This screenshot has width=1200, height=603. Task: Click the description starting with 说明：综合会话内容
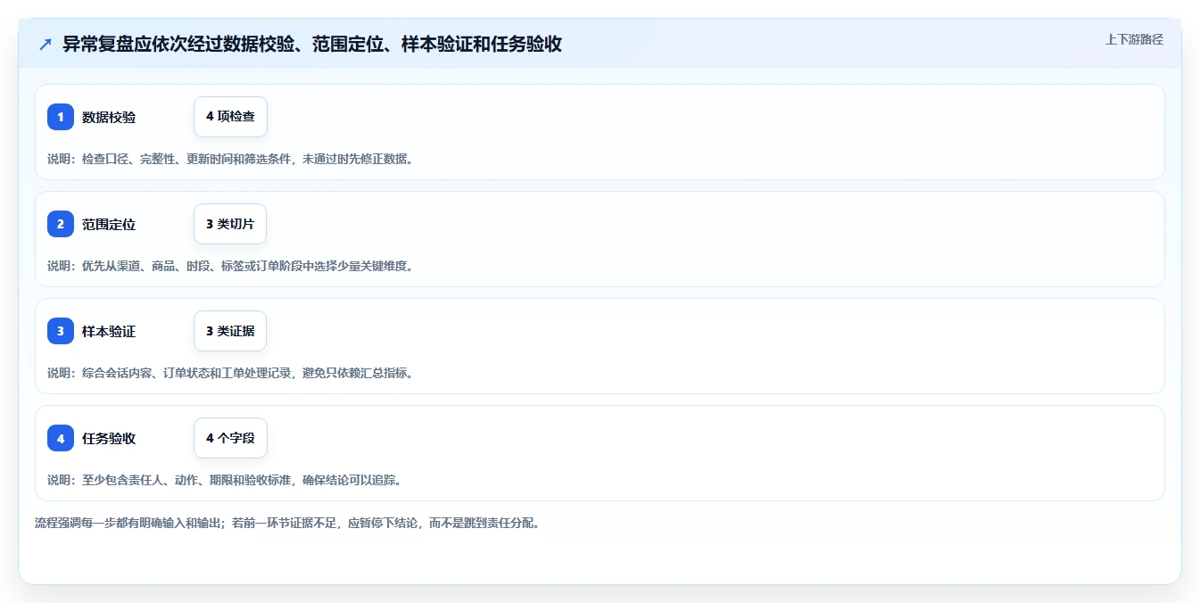pos(230,373)
